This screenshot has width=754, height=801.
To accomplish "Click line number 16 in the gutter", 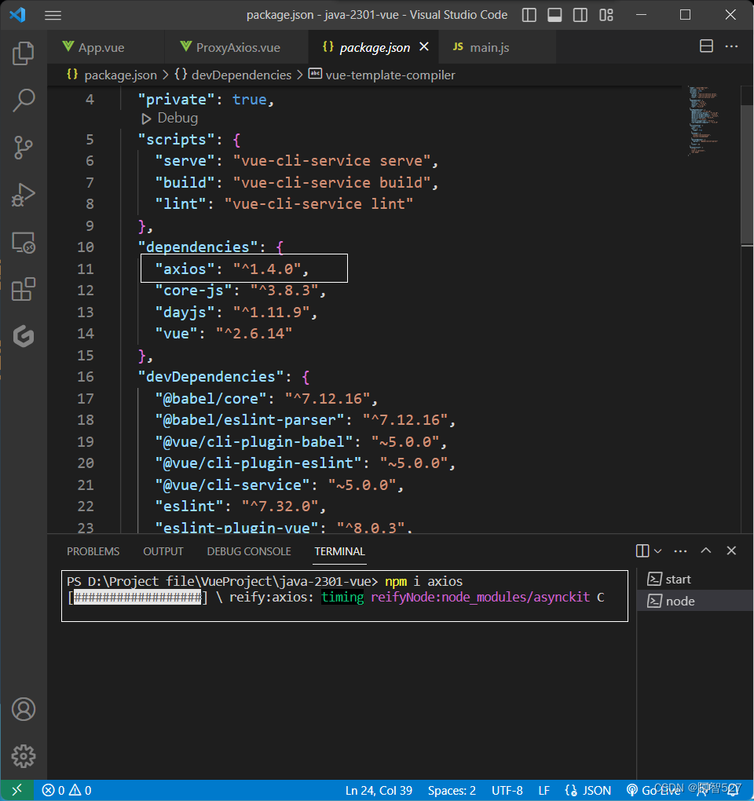I will (x=86, y=376).
